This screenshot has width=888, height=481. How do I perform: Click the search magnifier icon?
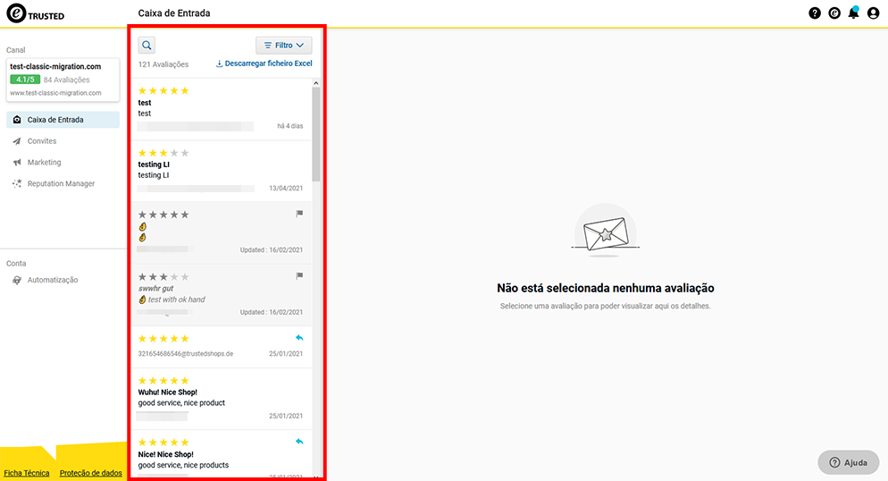[x=147, y=46]
